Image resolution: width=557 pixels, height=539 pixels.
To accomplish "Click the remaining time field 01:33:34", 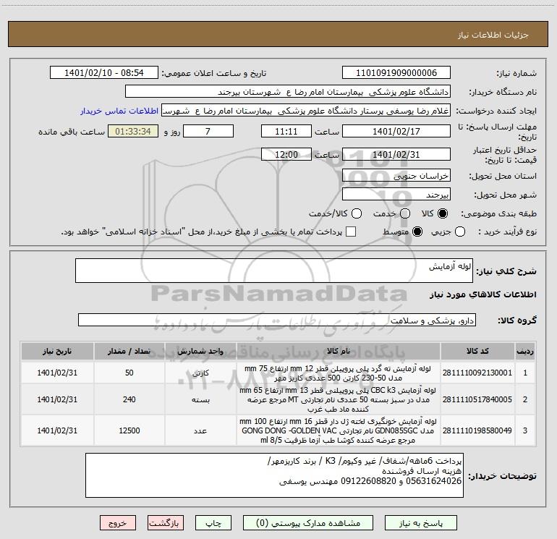I will click(x=133, y=131).
